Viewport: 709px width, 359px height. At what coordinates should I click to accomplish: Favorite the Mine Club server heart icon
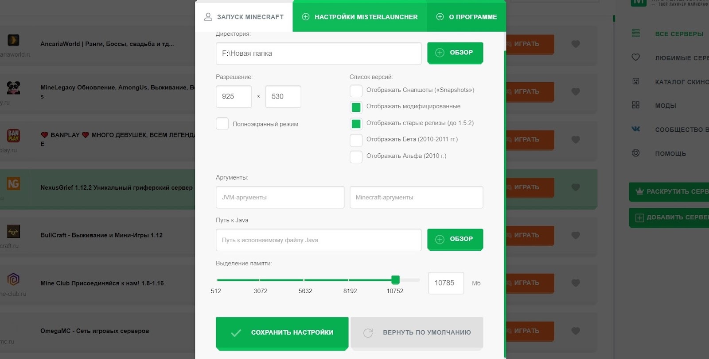point(576,283)
